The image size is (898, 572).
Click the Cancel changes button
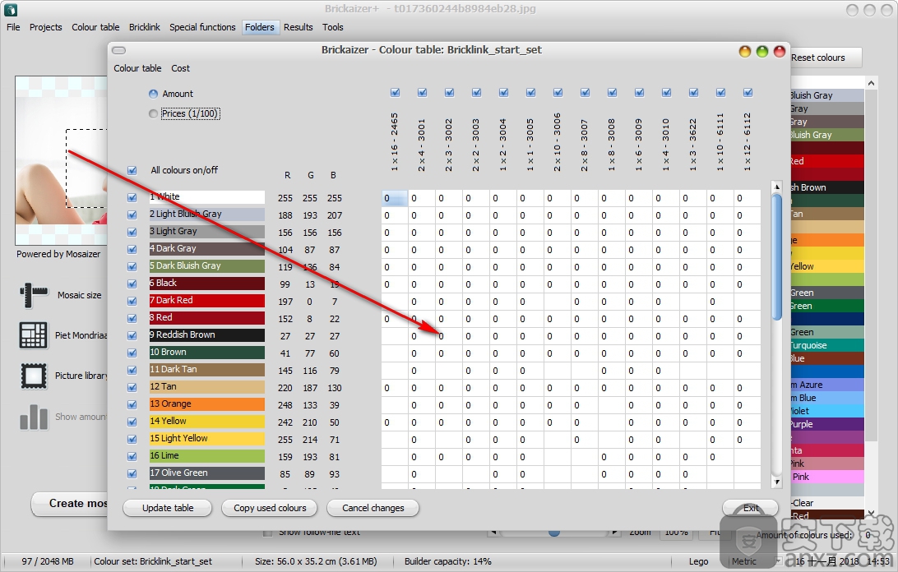pyautogui.click(x=373, y=508)
